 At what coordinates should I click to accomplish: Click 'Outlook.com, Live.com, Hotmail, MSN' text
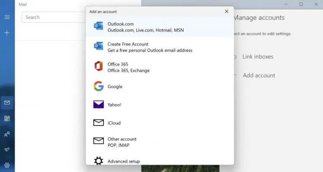pos(146,30)
